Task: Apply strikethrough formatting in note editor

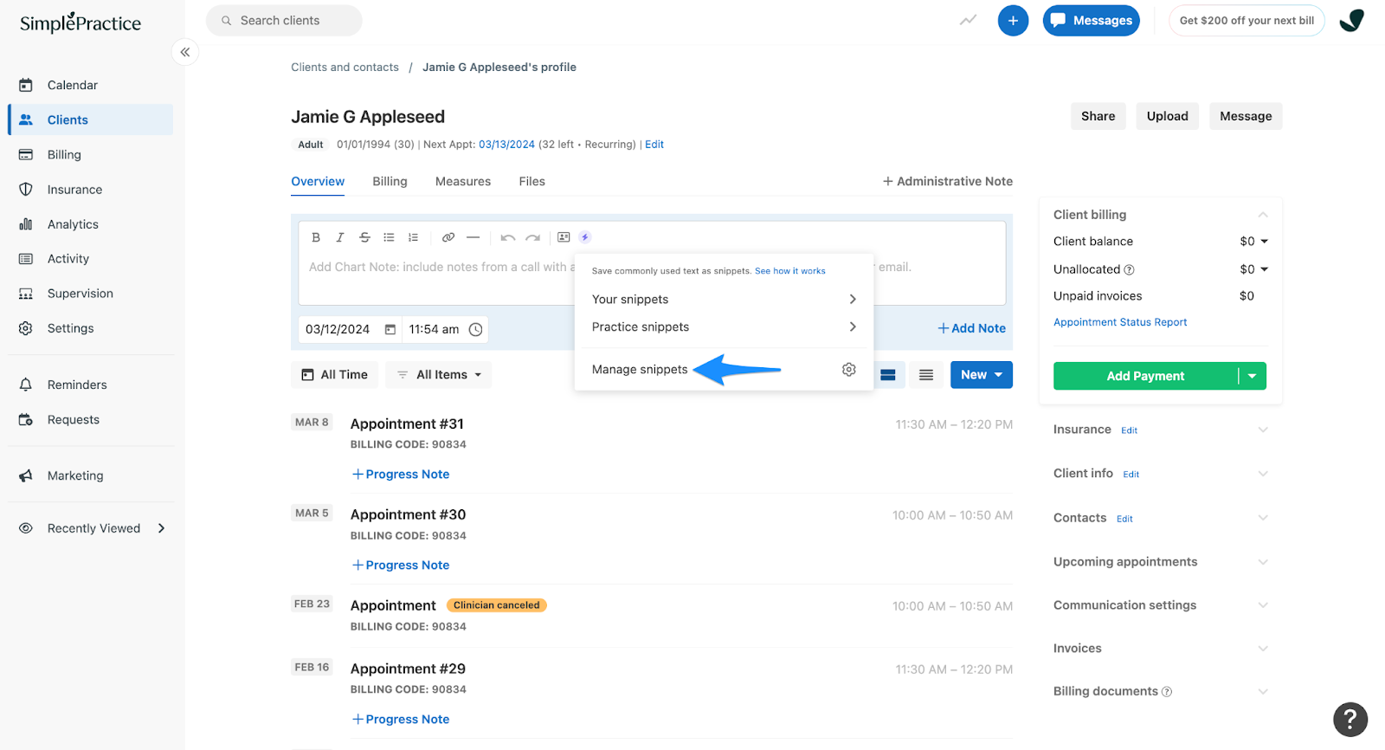Action: point(364,237)
